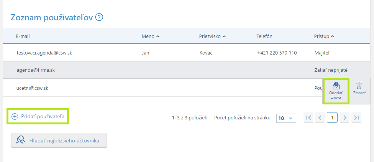Sort the list by Priezvisko column
Image resolution: width=374 pixels, height=162 pixels.
[212, 36]
